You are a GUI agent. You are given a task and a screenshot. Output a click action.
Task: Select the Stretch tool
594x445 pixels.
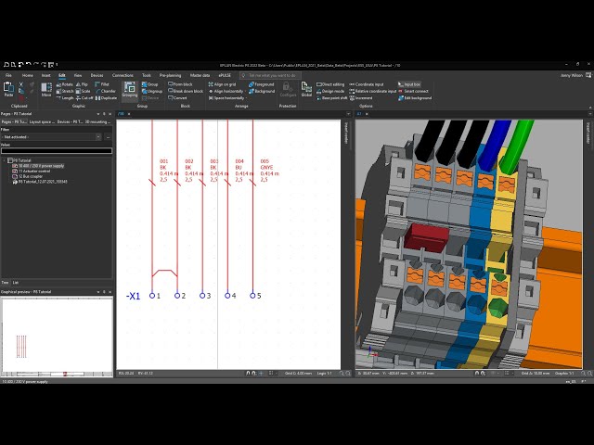tap(65, 91)
